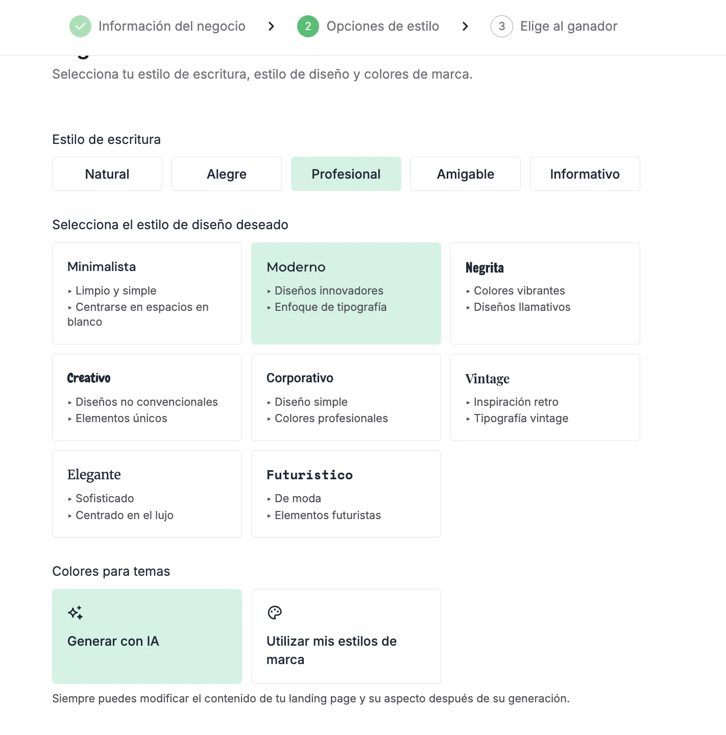Open the Información del negocio step
The image size is (726, 735).
tap(172, 26)
